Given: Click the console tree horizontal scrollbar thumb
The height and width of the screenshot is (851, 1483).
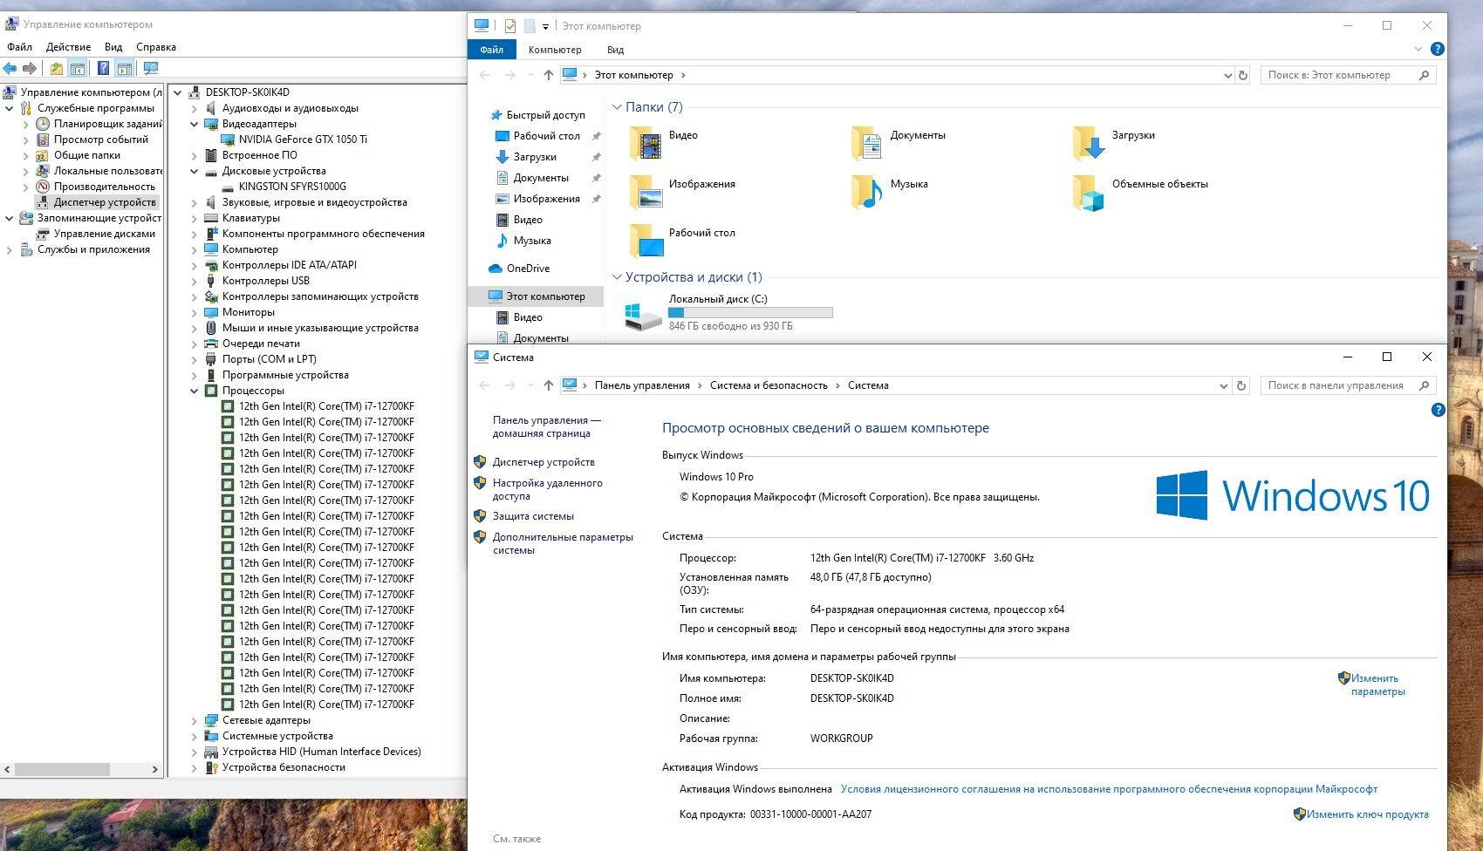Looking at the screenshot, I should pos(62,769).
